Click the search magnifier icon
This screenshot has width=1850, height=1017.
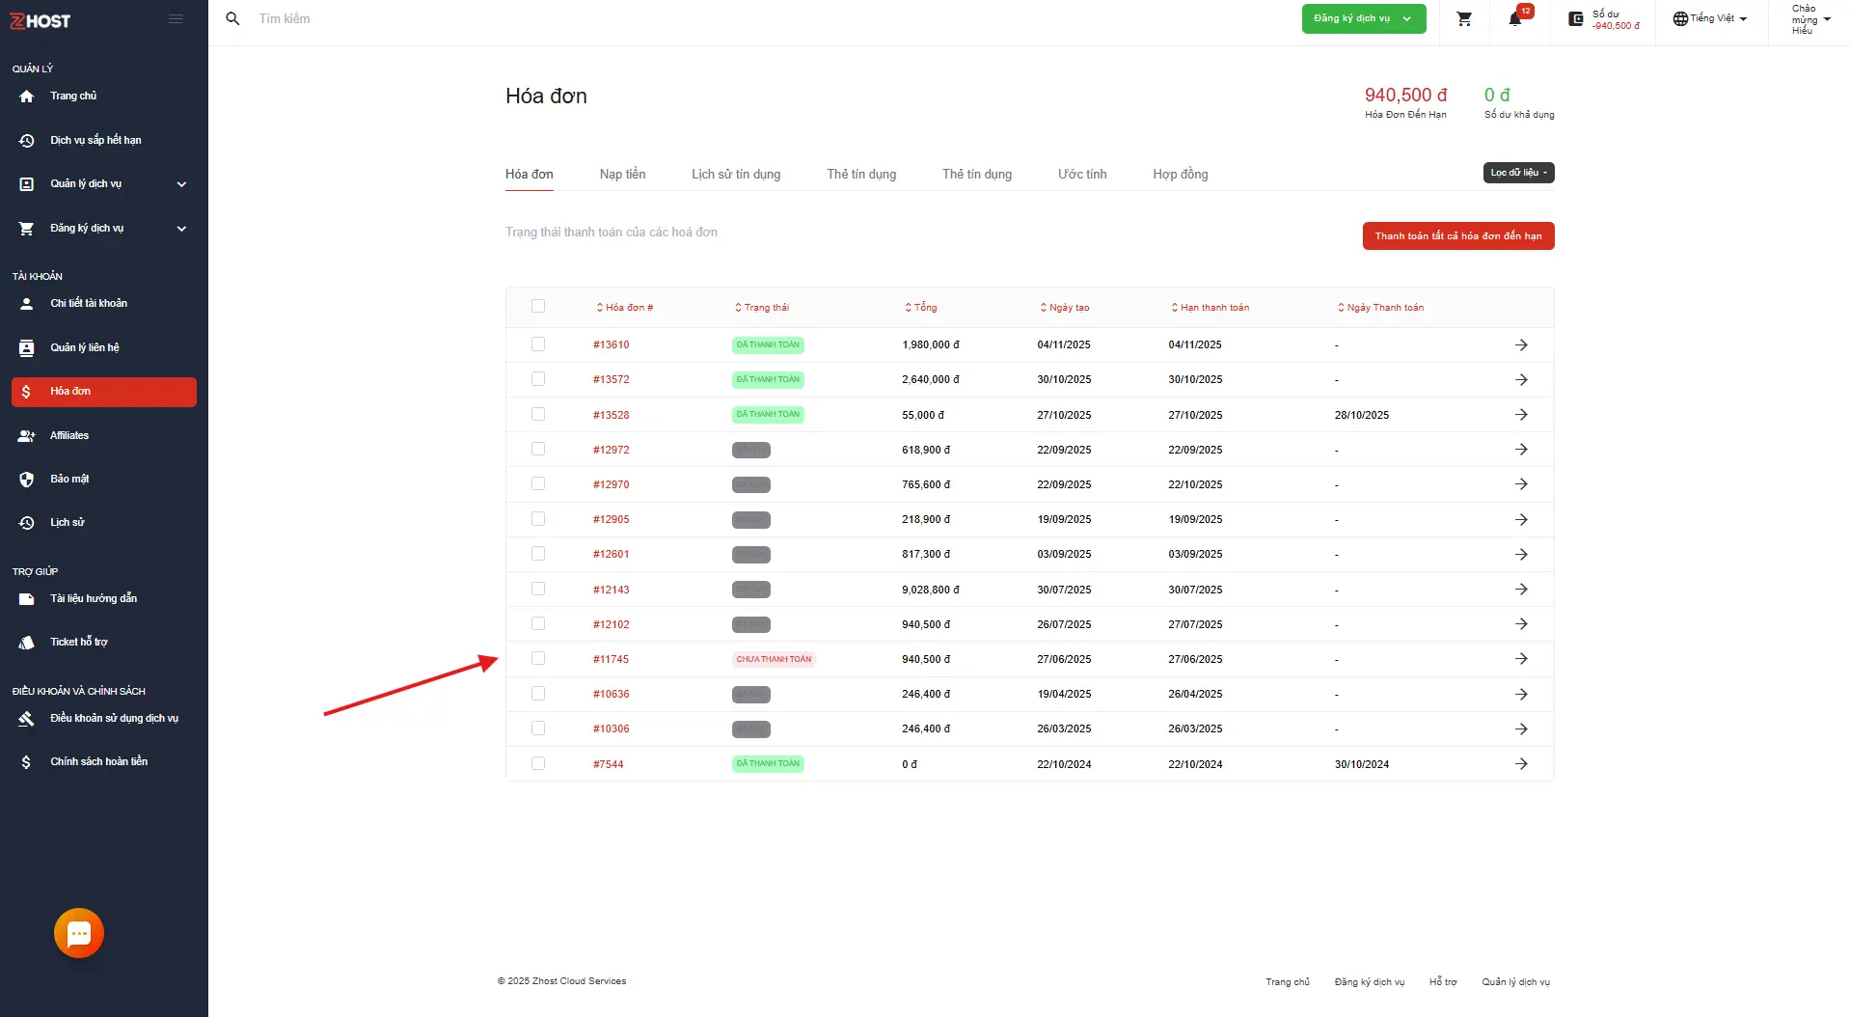coord(232,18)
